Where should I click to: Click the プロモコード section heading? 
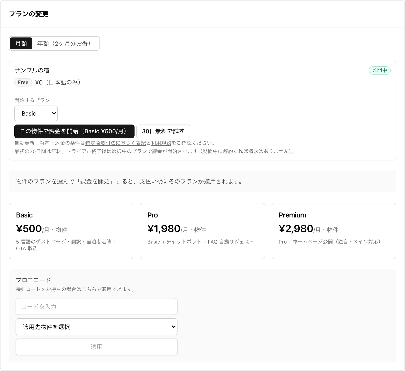tap(33, 280)
